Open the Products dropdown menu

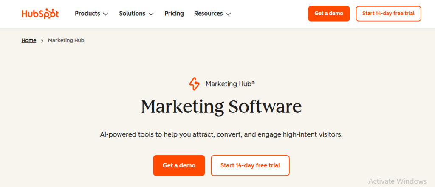[x=91, y=14]
